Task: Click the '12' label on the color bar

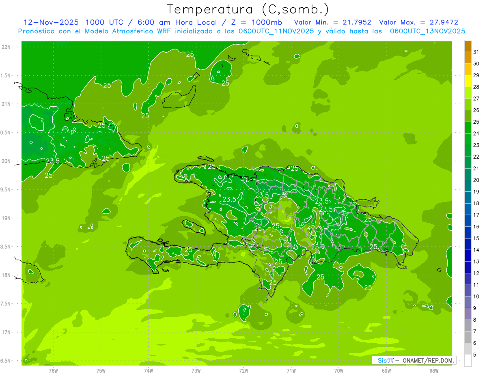Action: (x=476, y=273)
